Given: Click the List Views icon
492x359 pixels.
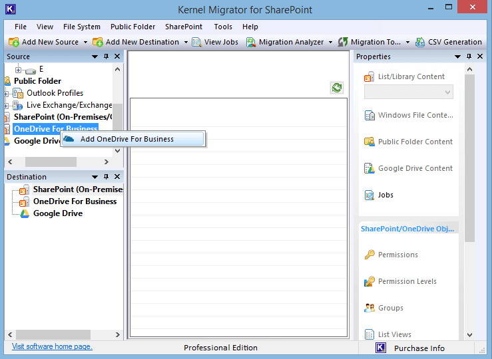Looking at the screenshot, I should point(369,334).
